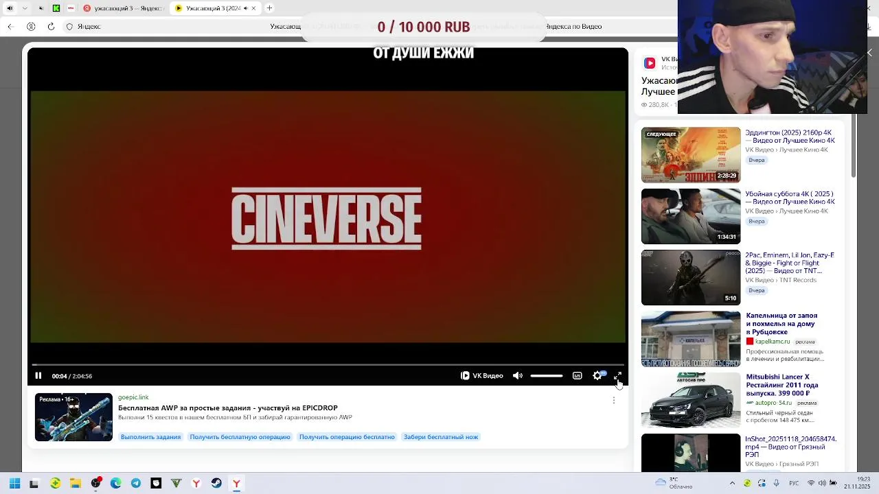The width and height of the screenshot is (879, 494).
Task: Open video player settings gear
Action: (597, 376)
